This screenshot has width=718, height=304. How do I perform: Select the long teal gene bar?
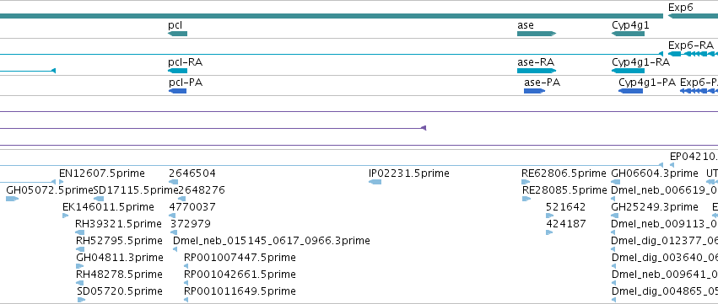(x=332, y=16)
